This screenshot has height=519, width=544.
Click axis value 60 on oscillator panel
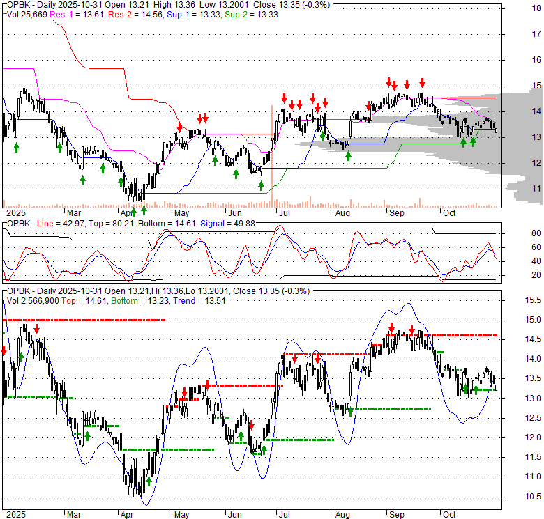[x=536, y=247]
